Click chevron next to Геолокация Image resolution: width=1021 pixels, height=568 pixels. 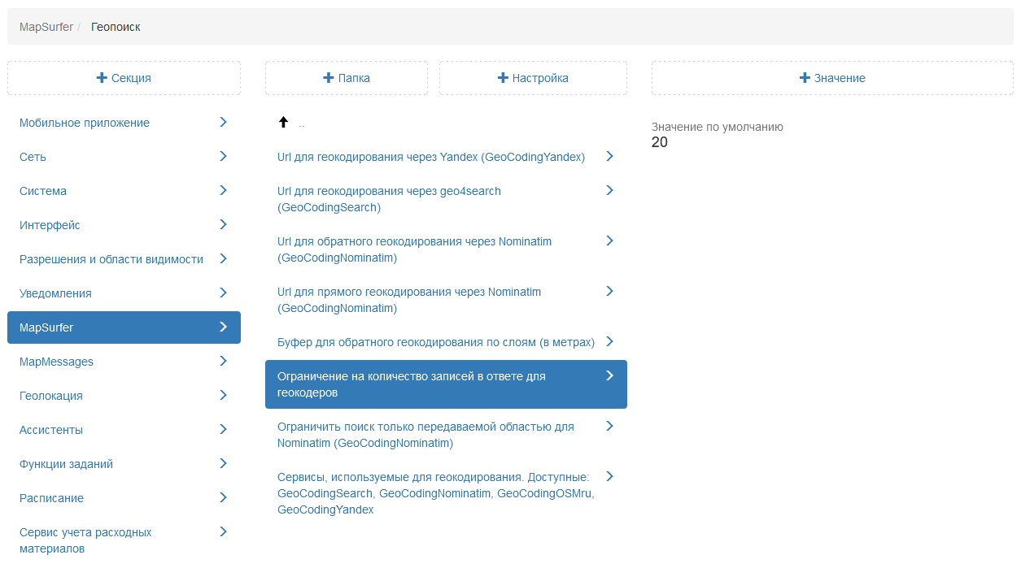click(223, 395)
